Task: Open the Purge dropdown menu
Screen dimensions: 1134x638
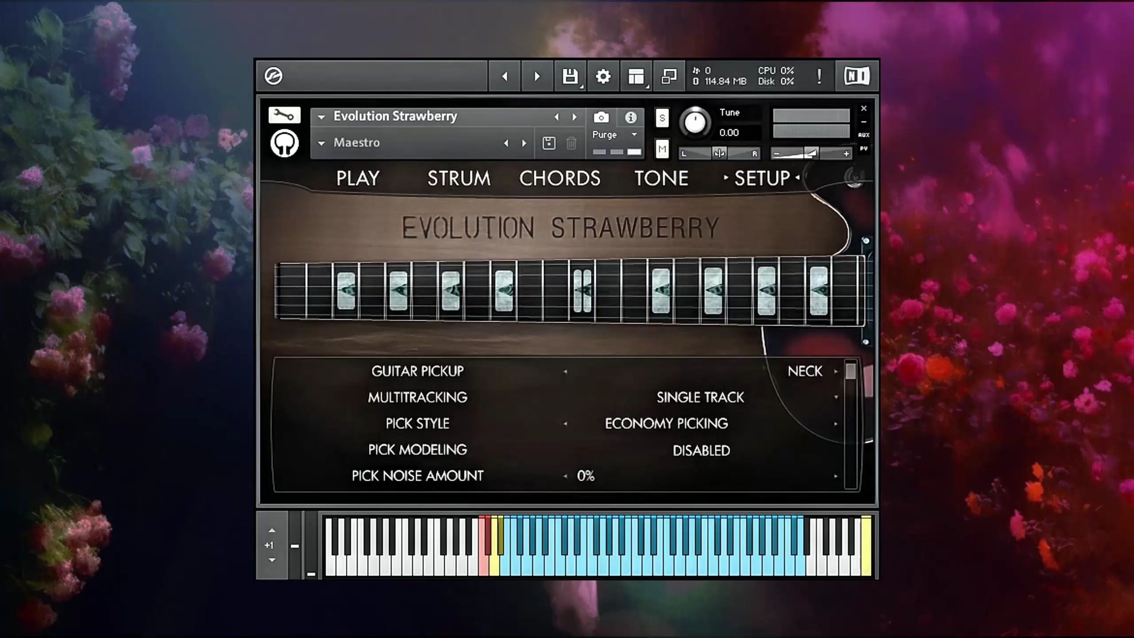Action: (x=615, y=134)
